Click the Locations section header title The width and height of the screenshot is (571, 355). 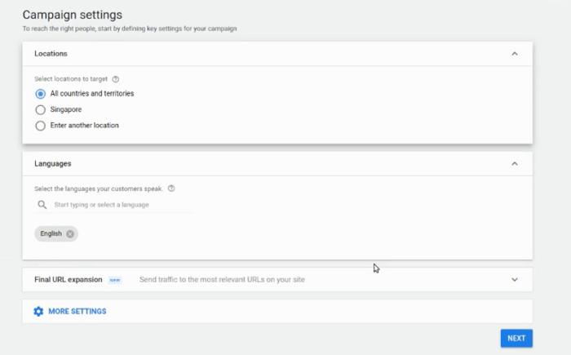tap(51, 54)
